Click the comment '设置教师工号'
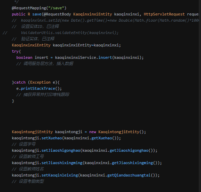Screen dimensions: 201x192 point(28,157)
